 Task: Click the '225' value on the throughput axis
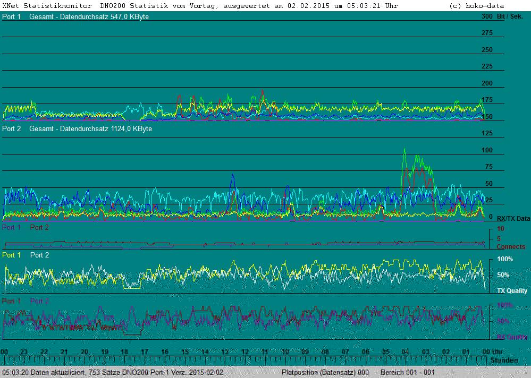click(x=487, y=66)
